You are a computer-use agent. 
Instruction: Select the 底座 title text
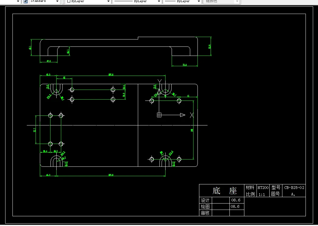tap(225, 191)
